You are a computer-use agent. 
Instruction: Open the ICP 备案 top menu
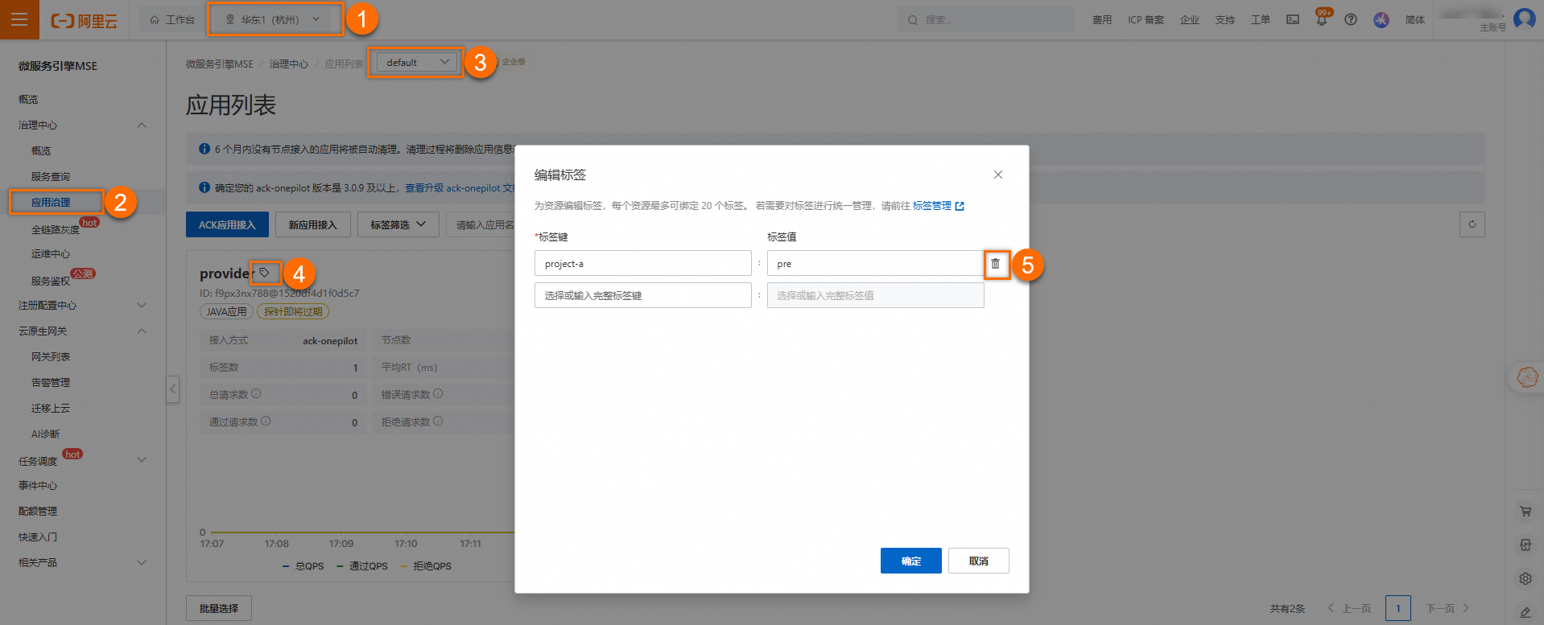point(1146,19)
